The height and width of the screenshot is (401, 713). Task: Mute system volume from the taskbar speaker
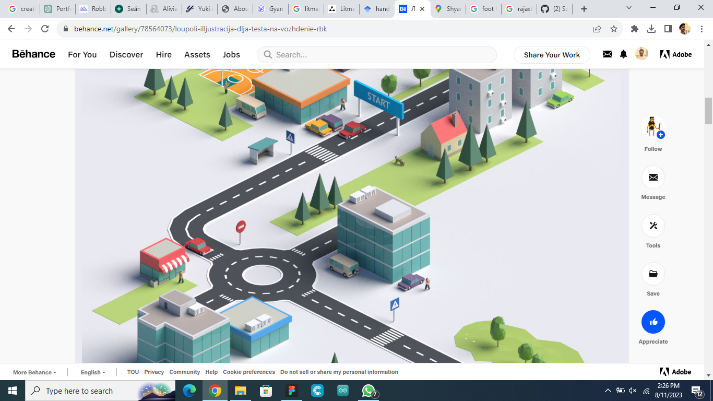[633, 391]
